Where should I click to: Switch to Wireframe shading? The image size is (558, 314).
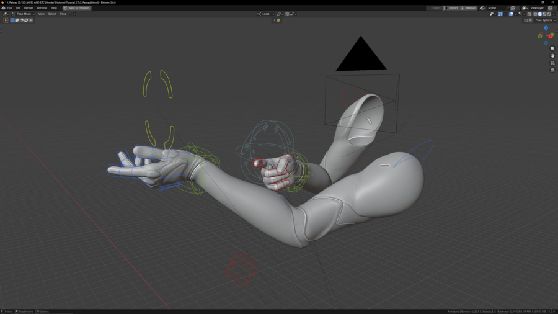[x=535, y=14]
